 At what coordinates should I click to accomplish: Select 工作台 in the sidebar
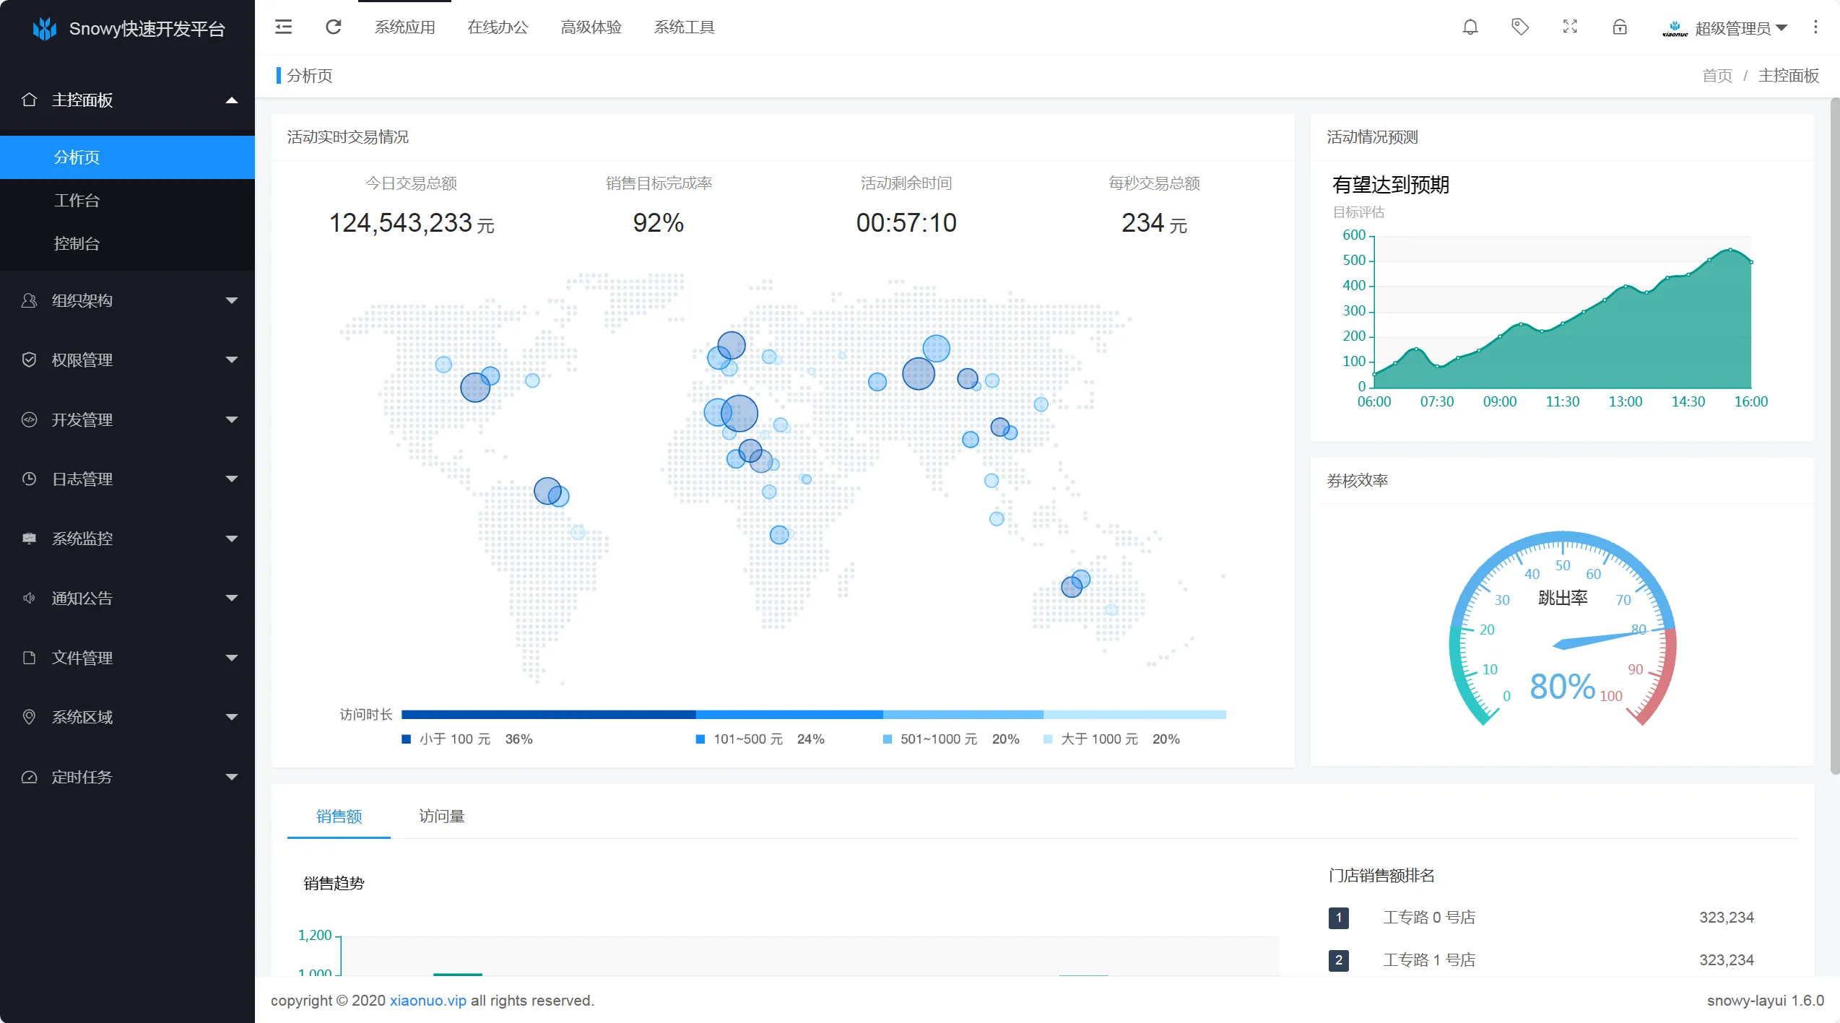click(x=77, y=200)
